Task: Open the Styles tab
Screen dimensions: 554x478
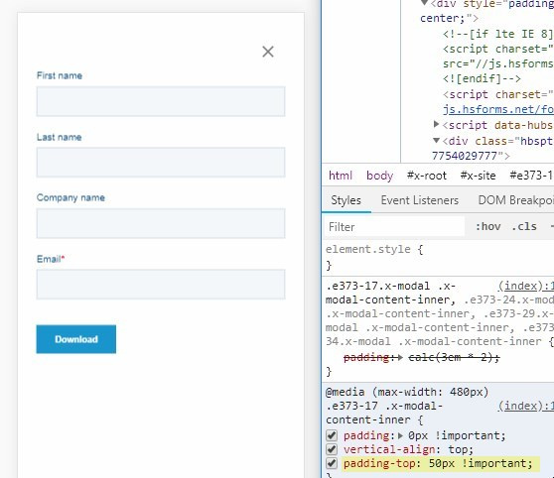Action: (346, 200)
